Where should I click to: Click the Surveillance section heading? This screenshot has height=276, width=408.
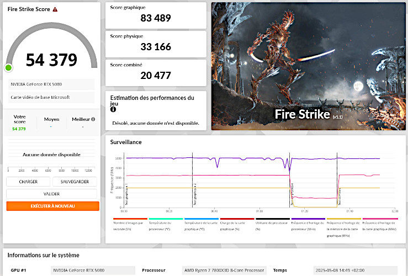point(126,142)
